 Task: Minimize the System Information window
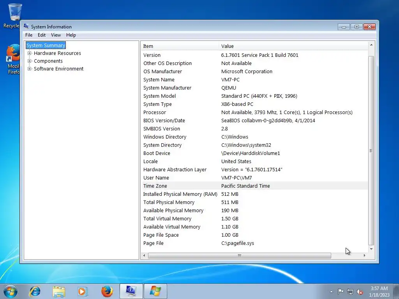[344, 27]
